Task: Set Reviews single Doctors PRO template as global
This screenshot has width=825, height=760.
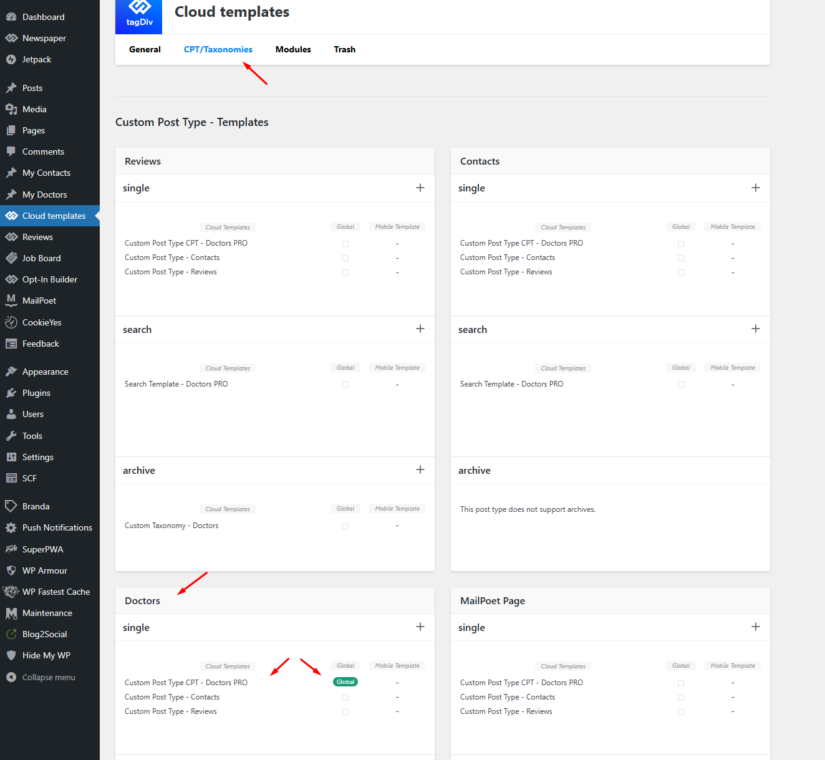Action: (x=345, y=244)
